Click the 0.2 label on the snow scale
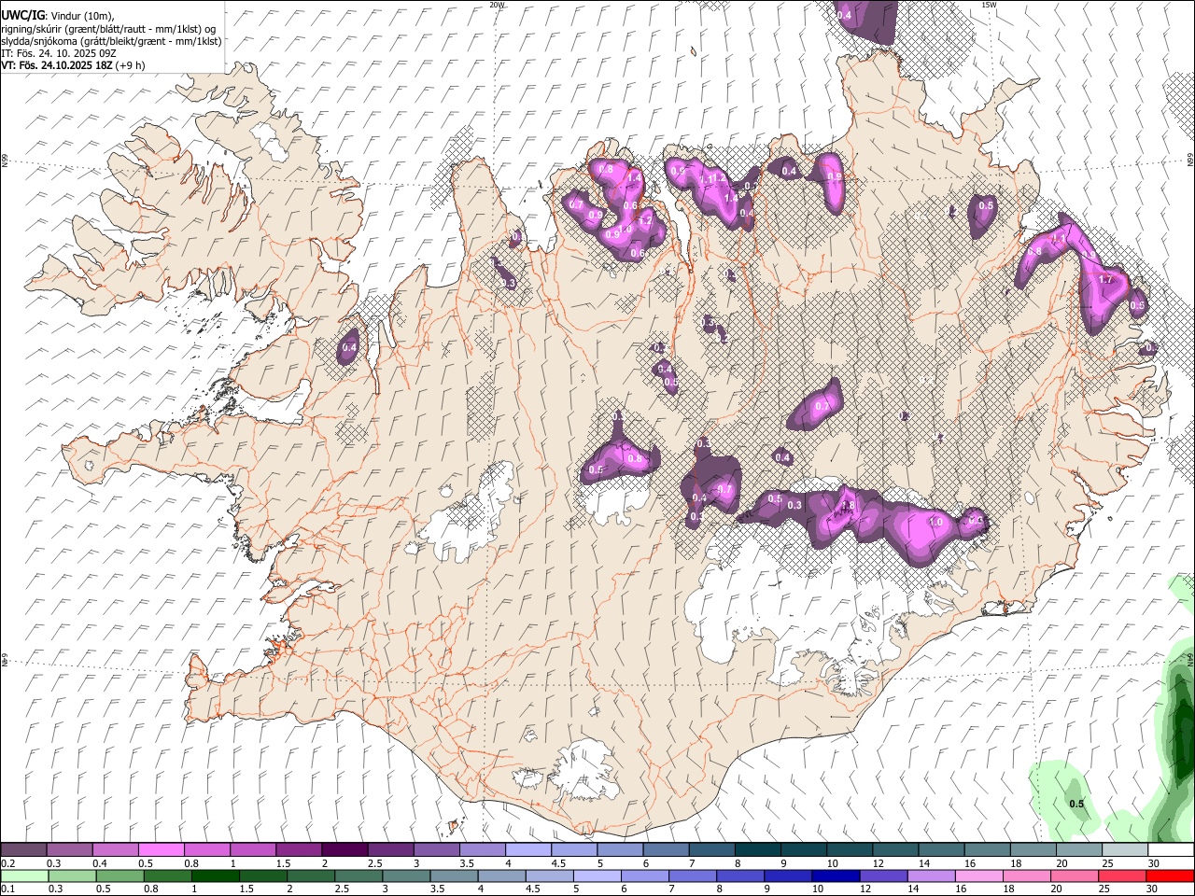 pos(8,863)
